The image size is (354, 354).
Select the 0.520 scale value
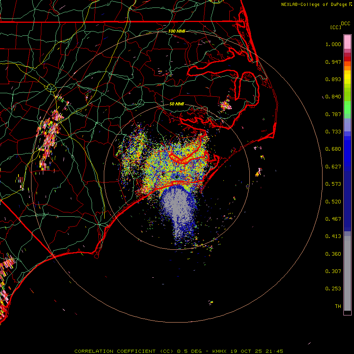click(333, 202)
